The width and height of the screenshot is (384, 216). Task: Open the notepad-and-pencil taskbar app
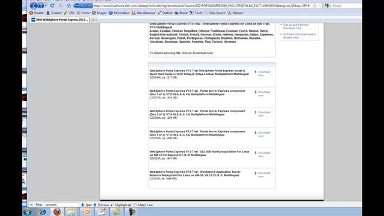pos(101,212)
